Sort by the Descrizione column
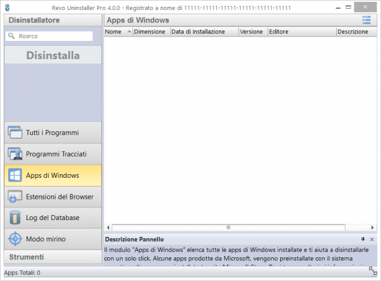Viewport: 381px width, 281px height. tap(357, 32)
